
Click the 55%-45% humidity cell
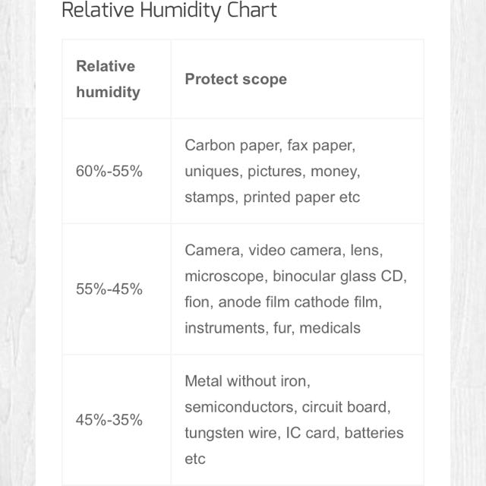pos(109,289)
